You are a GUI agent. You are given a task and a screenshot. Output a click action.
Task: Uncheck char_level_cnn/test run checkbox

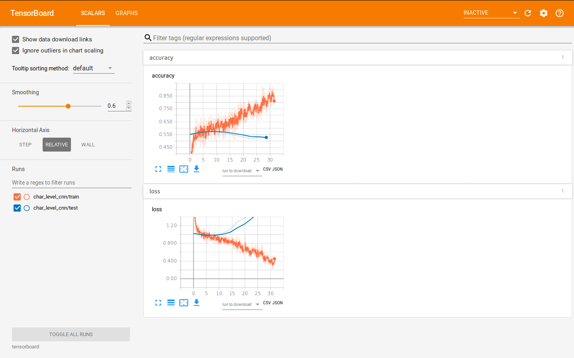click(x=17, y=208)
